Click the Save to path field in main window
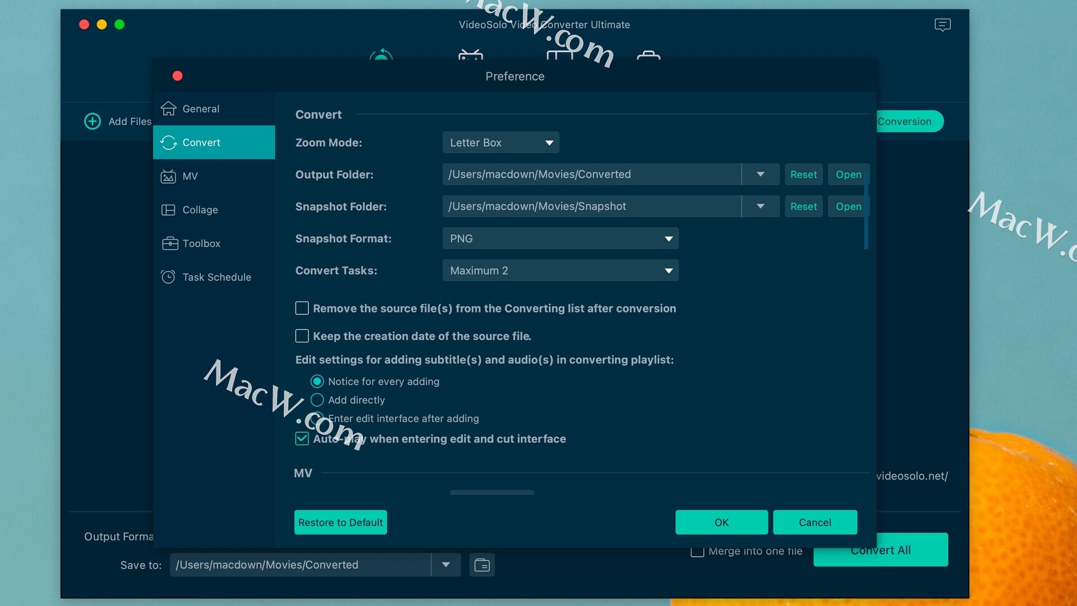The height and width of the screenshot is (606, 1077). [x=300, y=565]
